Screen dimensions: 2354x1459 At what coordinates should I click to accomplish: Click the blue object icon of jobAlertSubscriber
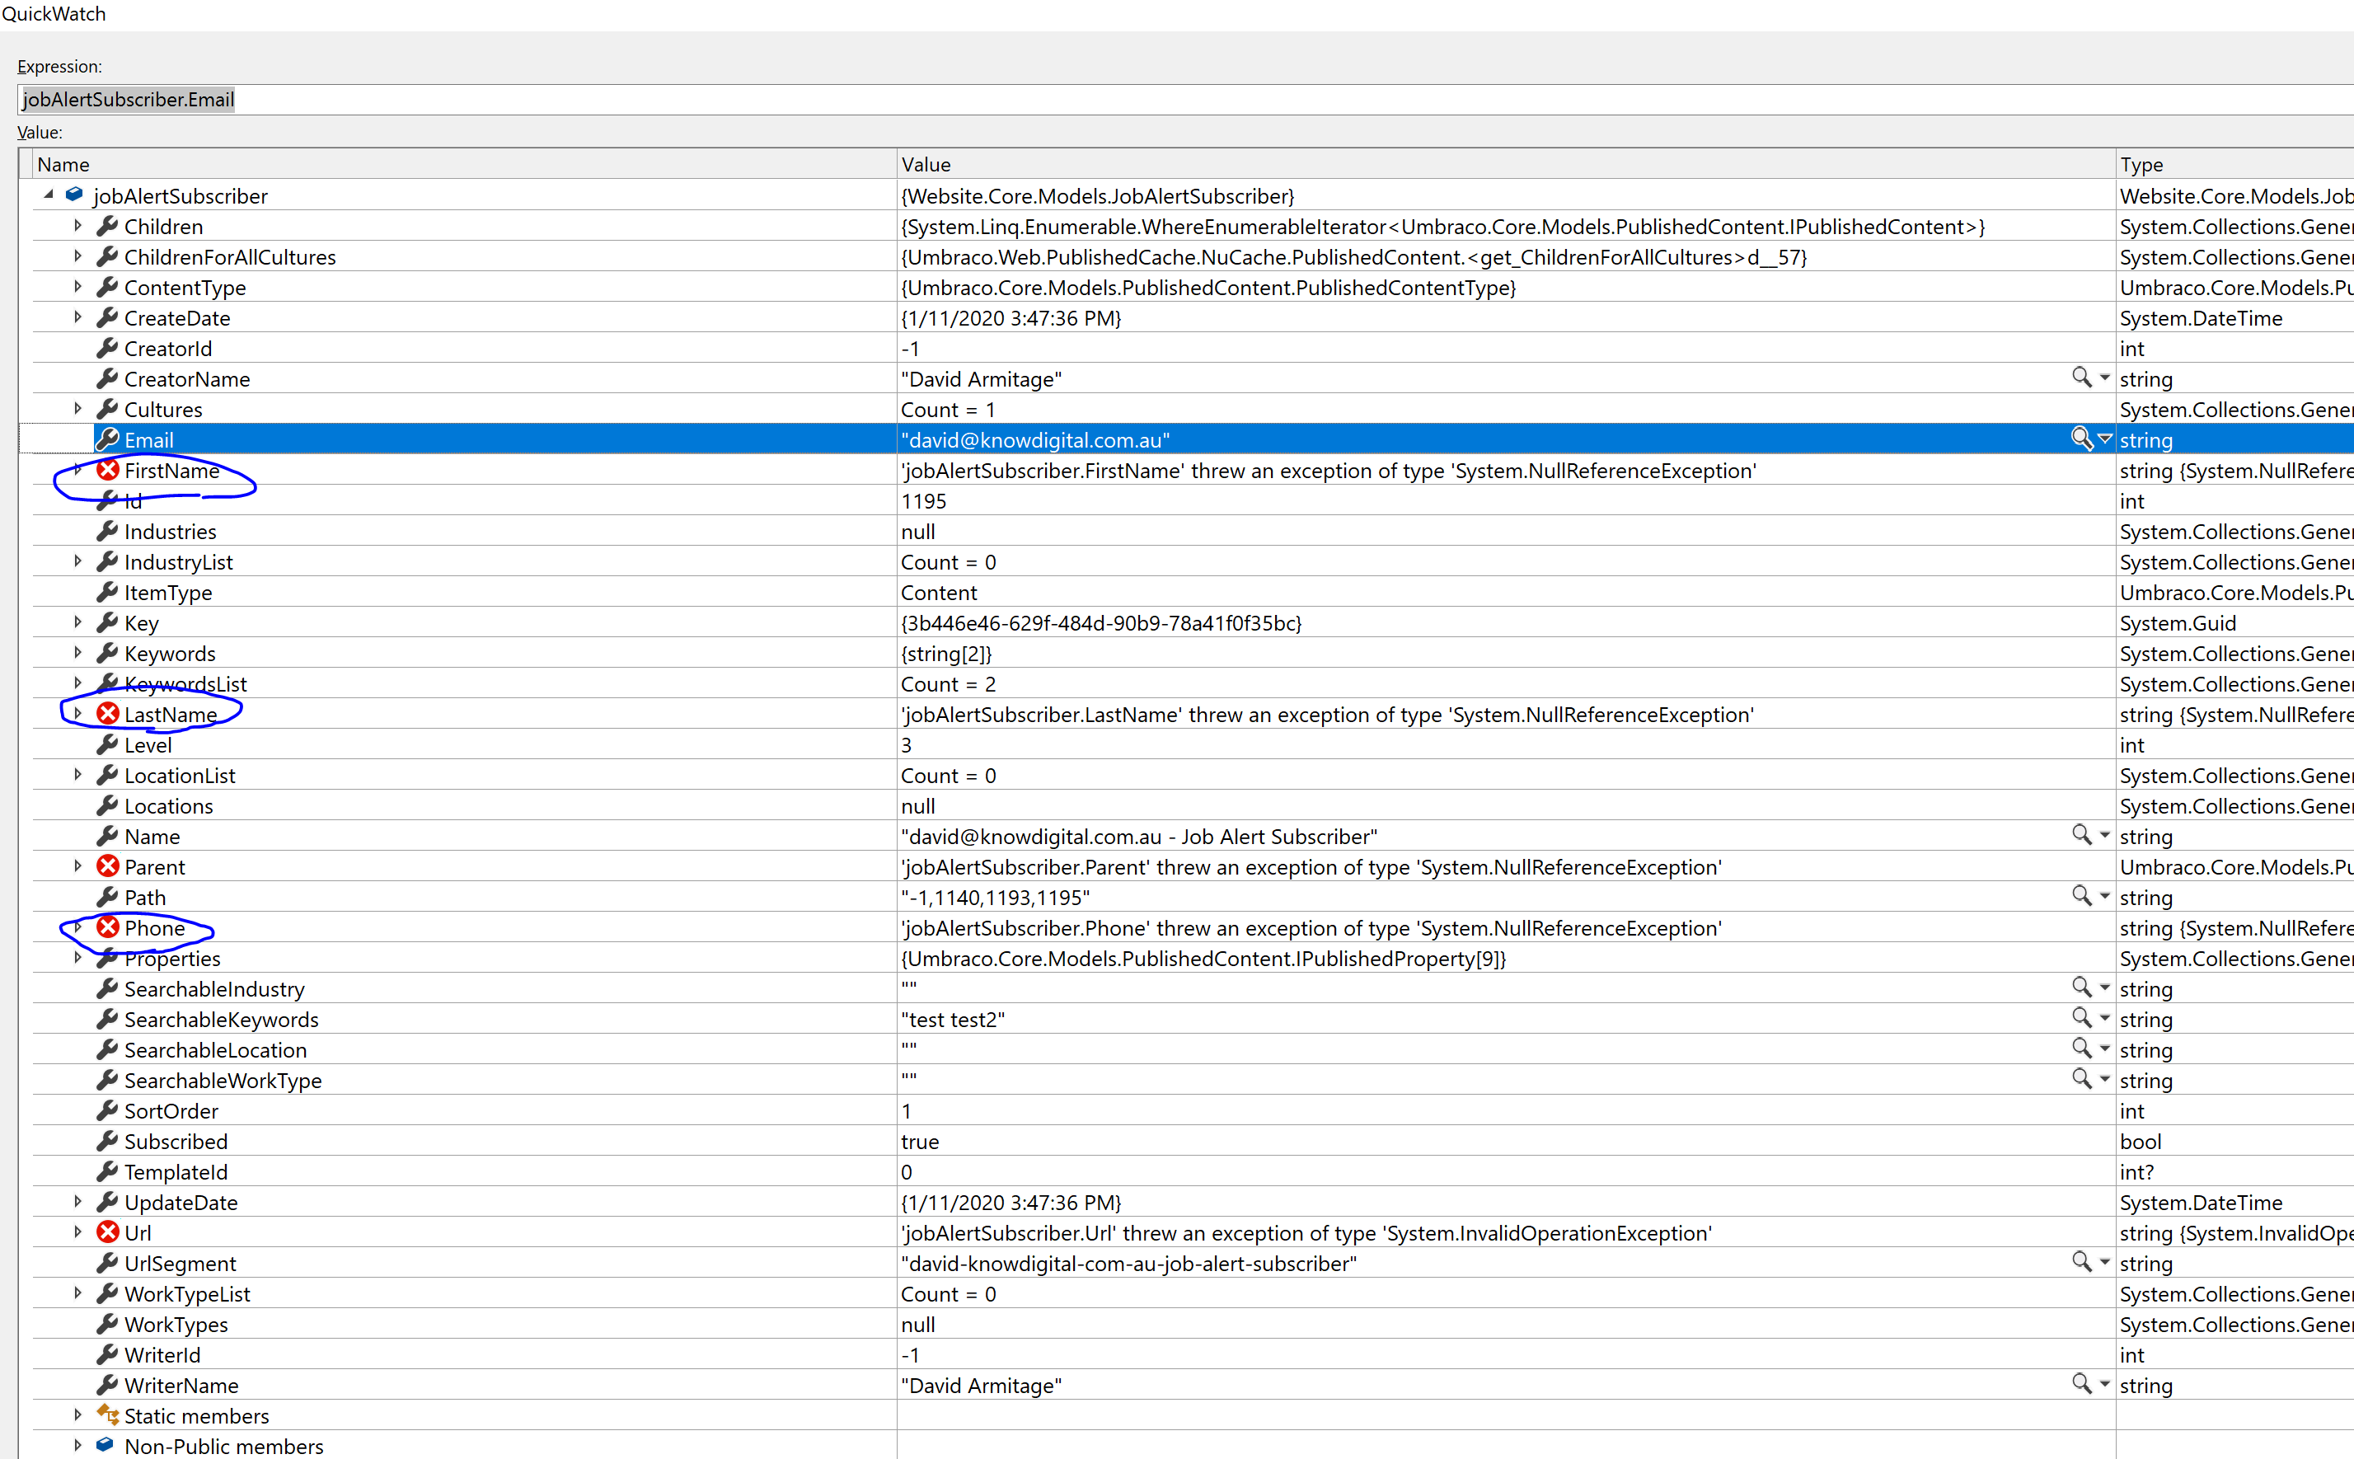coord(74,195)
